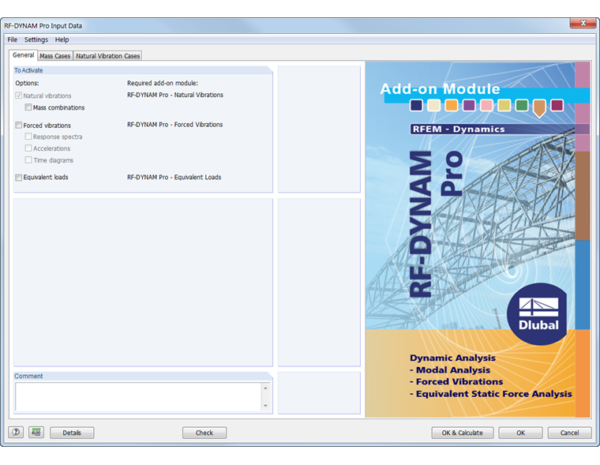The width and height of the screenshot is (600, 465).
Task: Toggle the Natural vibrations checkbox
Action: pos(18,96)
